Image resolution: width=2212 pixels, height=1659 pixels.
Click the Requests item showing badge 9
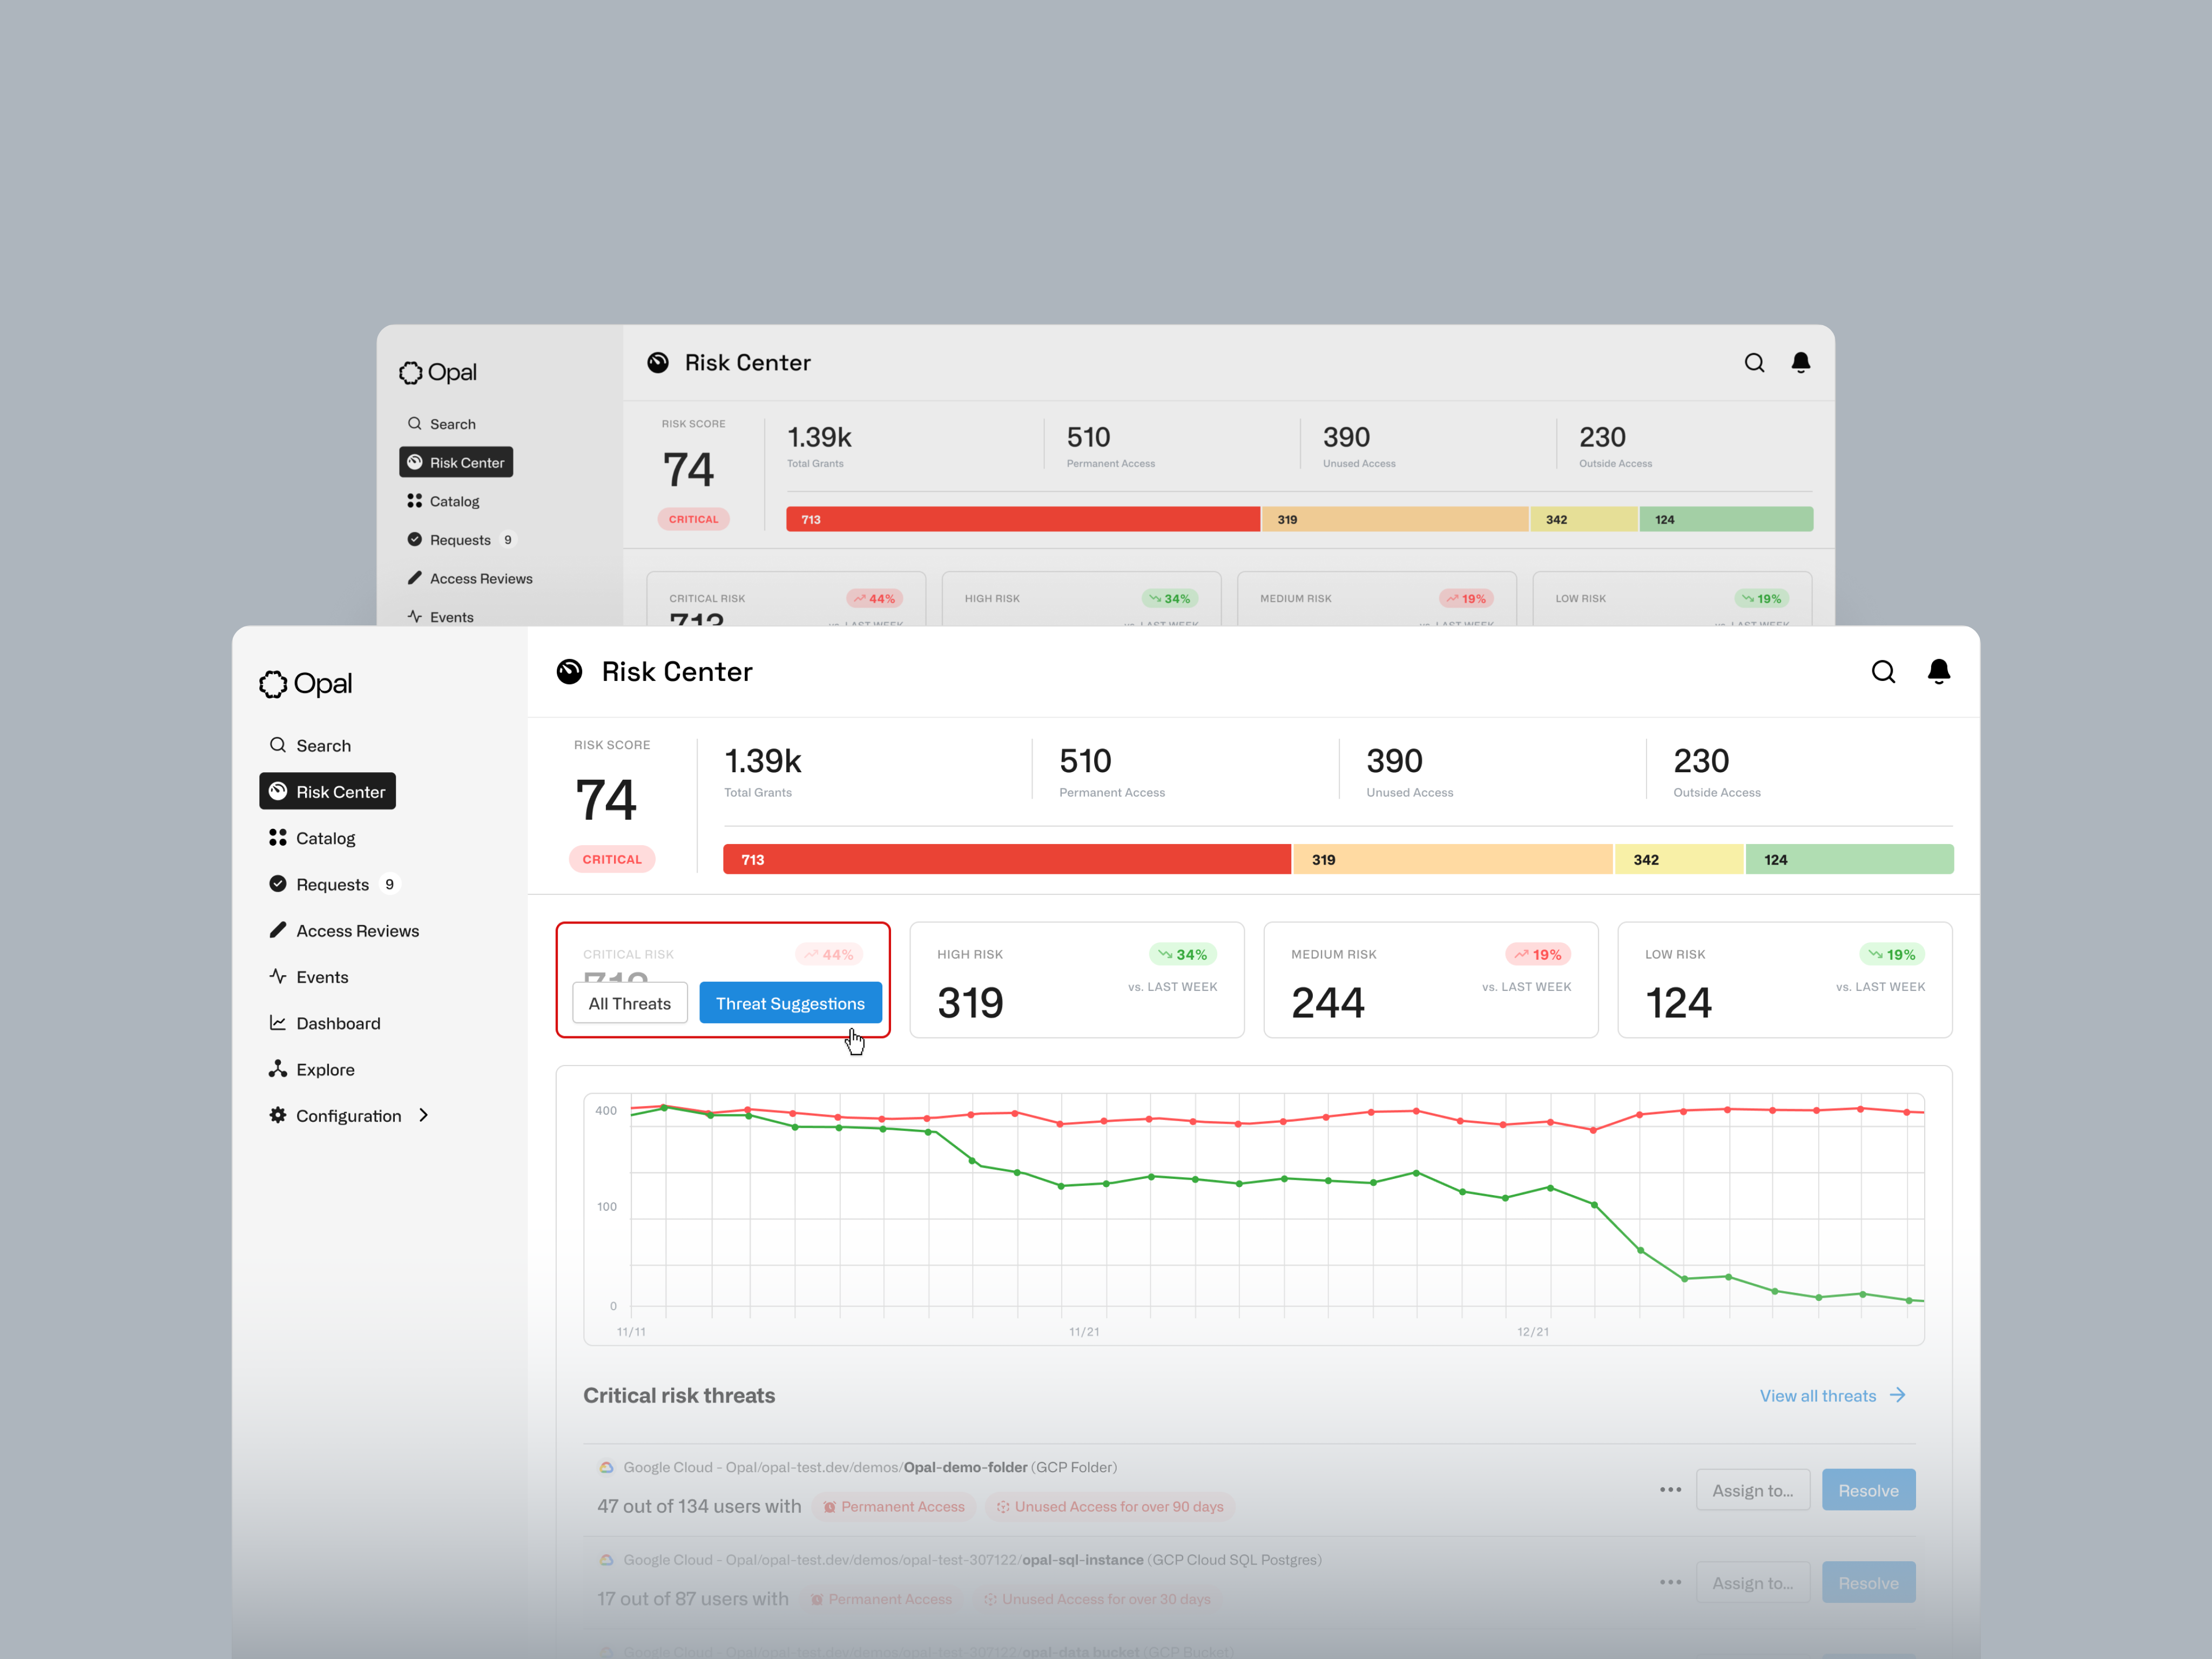click(333, 884)
